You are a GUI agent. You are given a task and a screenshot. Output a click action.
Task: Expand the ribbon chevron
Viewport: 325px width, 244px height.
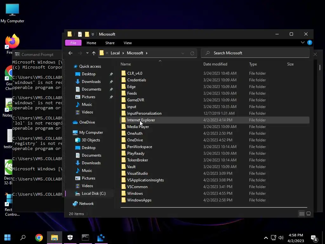(x=302, y=43)
